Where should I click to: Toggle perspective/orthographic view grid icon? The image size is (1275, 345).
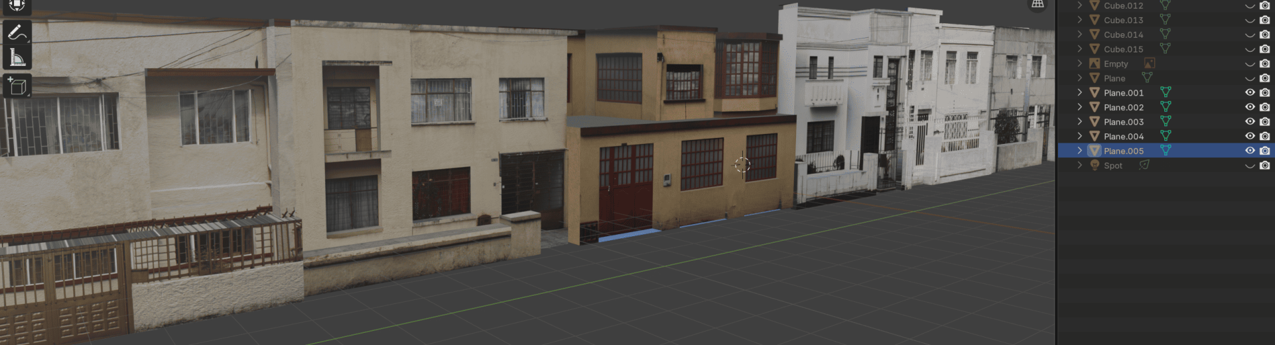click(1038, 5)
